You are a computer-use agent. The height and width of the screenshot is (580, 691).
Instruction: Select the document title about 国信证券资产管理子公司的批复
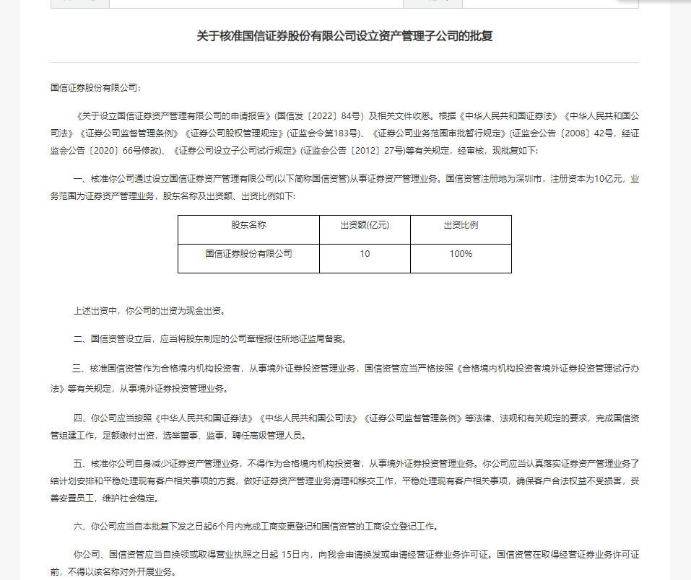344,36
